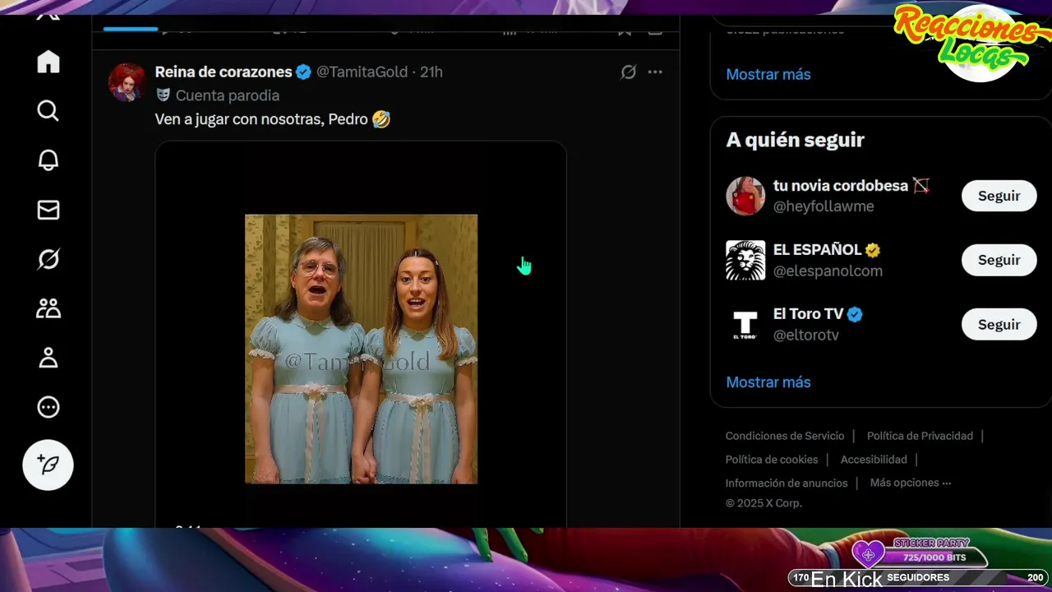Open Reina de corazones profile avatar
Viewport: 1052px width, 592px height.
(127, 82)
